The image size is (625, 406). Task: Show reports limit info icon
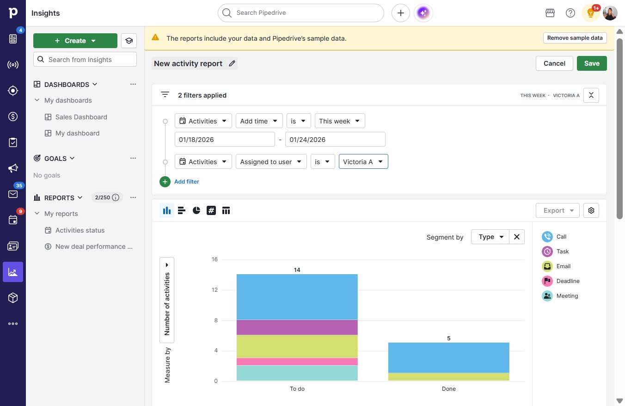(116, 197)
